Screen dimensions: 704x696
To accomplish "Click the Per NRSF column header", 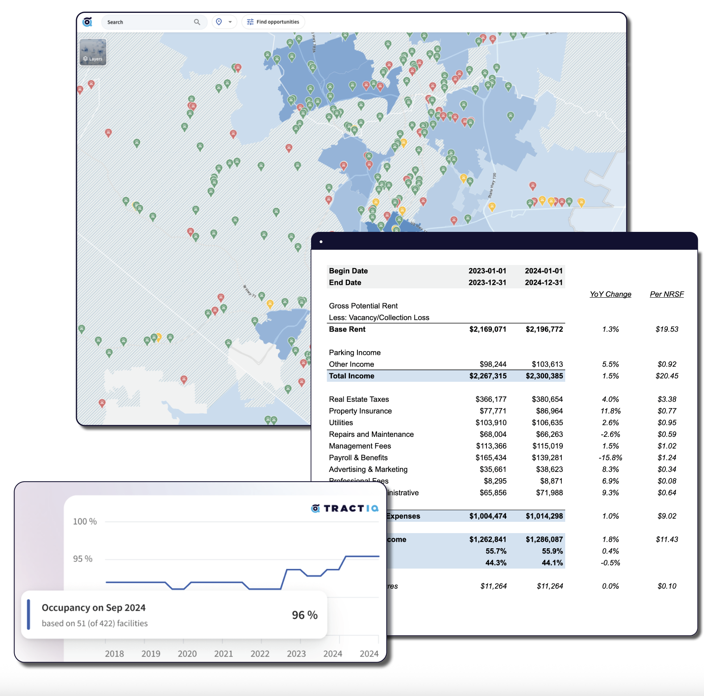I will [x=667, y=294].
